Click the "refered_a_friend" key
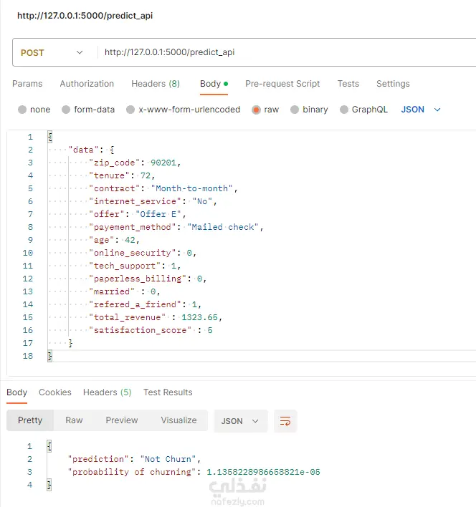Viewport: 476px width, 507px height. 135,304
